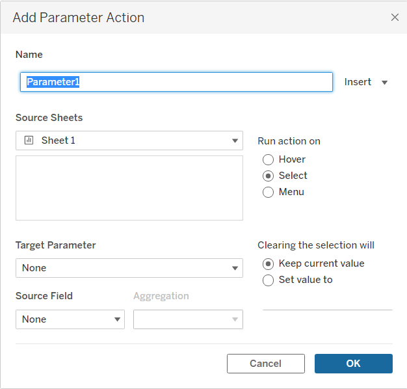The image size is (407, 389).
Task: Click the worksheet icon beside Sheet 1
Action: (29, 141)
